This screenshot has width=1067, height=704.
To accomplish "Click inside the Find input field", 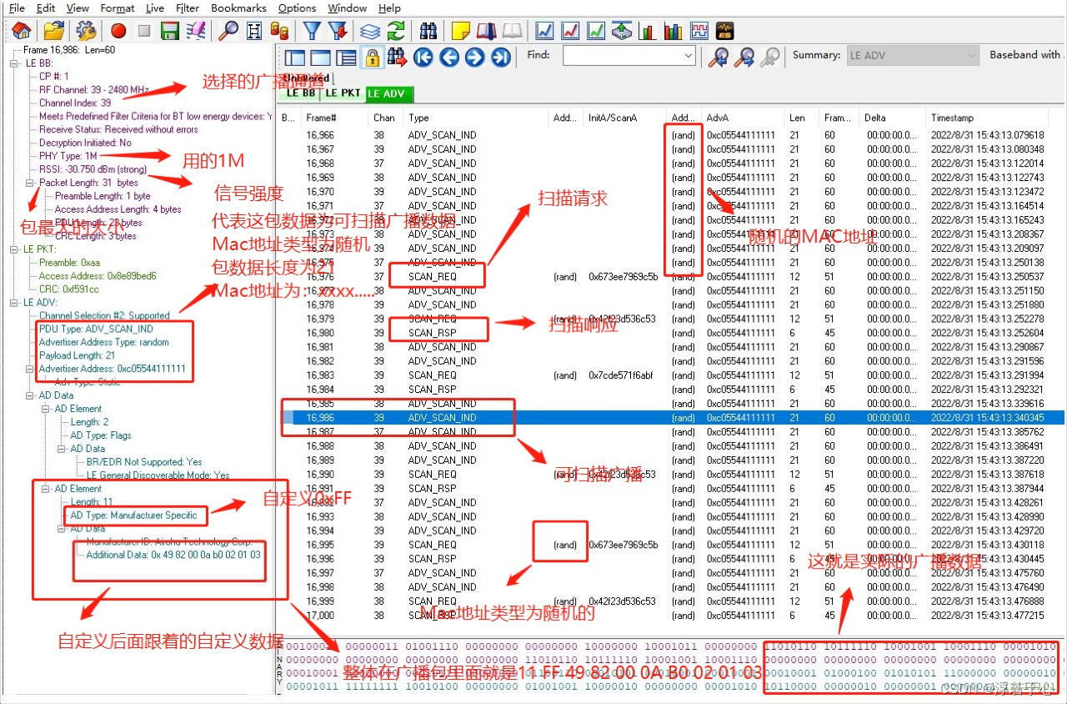I will 622,56.
